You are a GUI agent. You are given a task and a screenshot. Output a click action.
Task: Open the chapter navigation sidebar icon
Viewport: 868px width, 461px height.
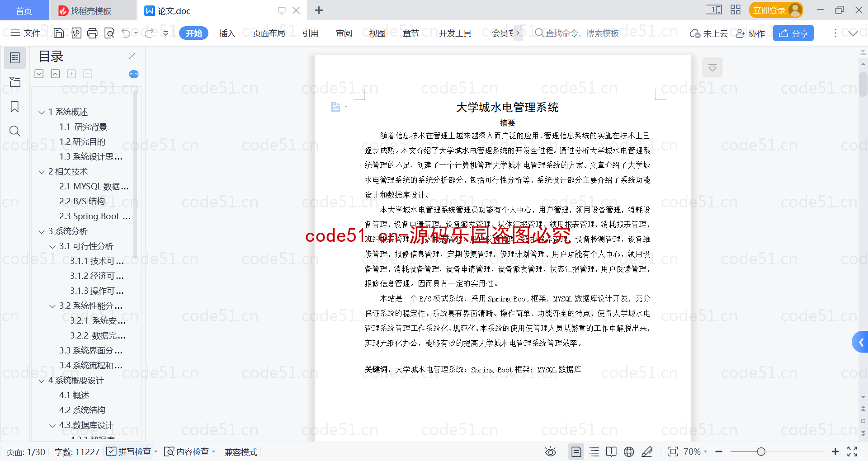point(15,82)
